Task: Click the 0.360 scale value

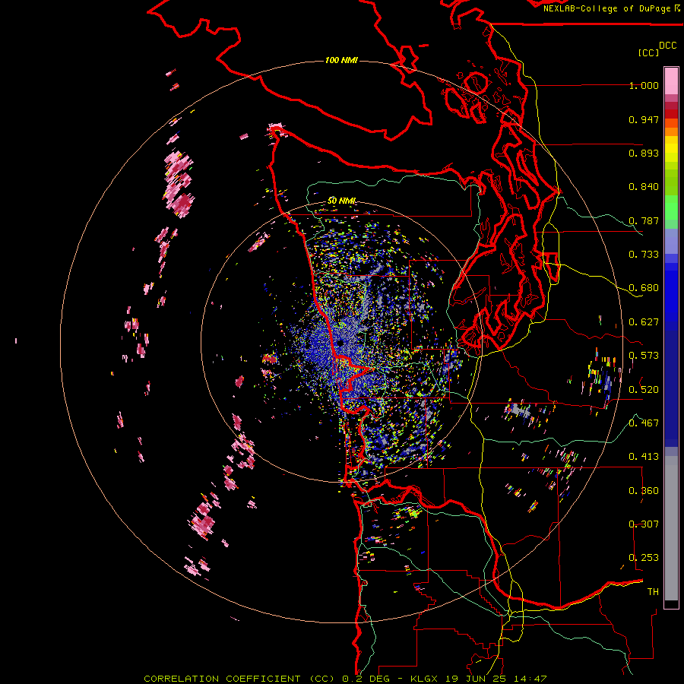Action: (644, 490)
